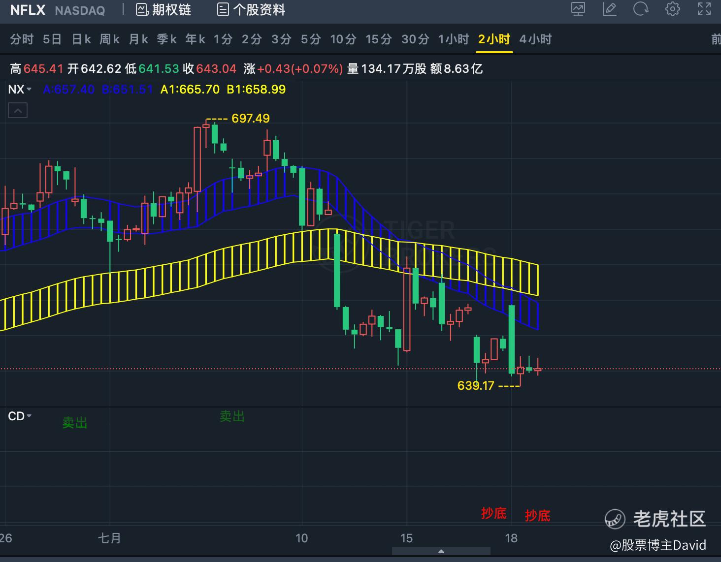Click the high price 645.41 value

click(x=43, y=69)
